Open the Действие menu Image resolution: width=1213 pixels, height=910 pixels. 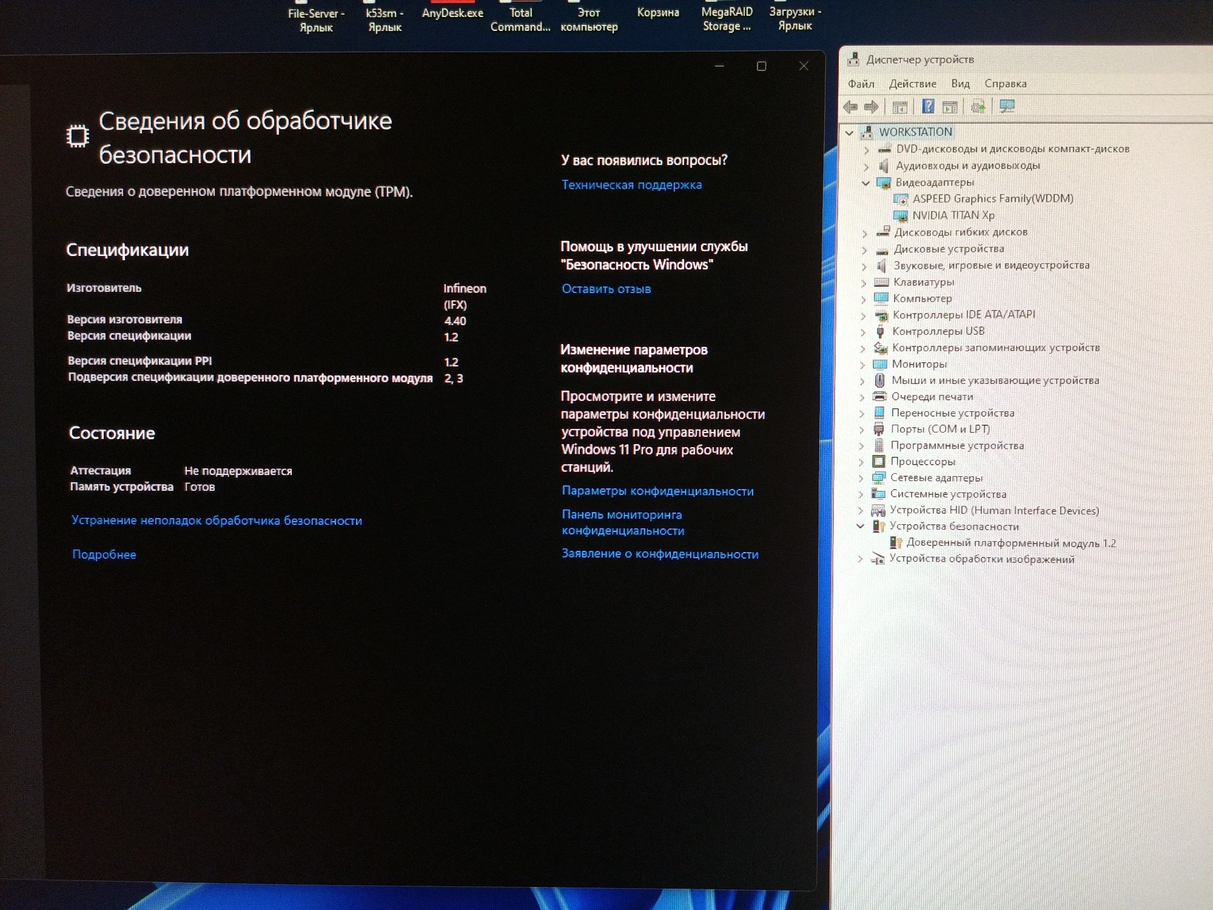pyautogui.click(x=913, y=84)
